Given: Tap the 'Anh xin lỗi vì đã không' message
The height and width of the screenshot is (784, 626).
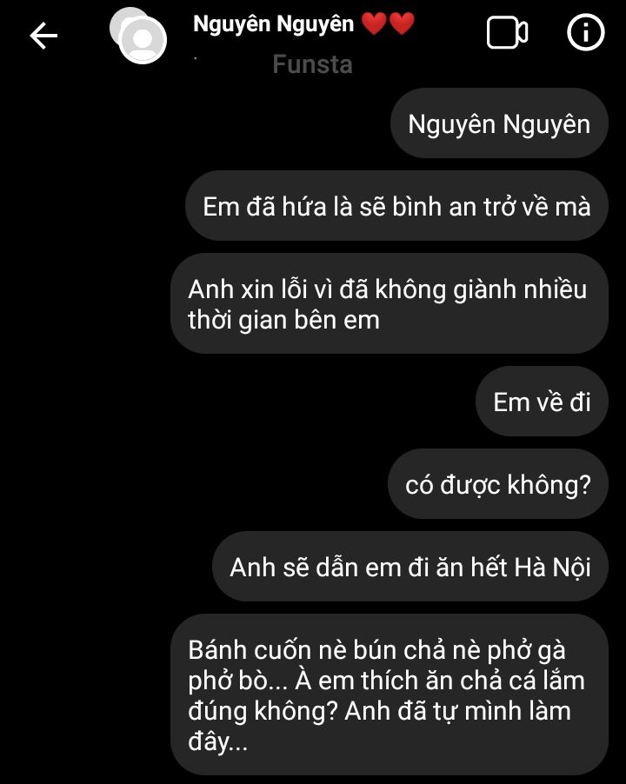Looking at the screenshot, I should point(390,303).
